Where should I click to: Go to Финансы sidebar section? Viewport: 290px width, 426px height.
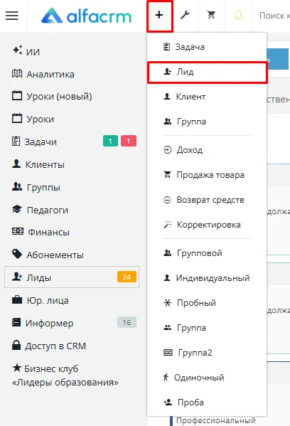coord(41,233)
